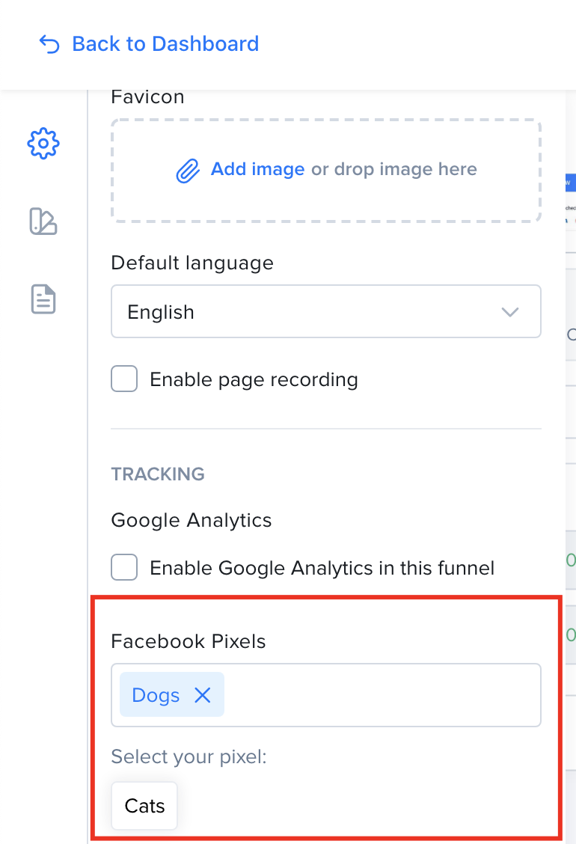The width and height of the screenshot is (576, 844).
Task: Click the back arrow icon
Action: [x=49, y=44]
